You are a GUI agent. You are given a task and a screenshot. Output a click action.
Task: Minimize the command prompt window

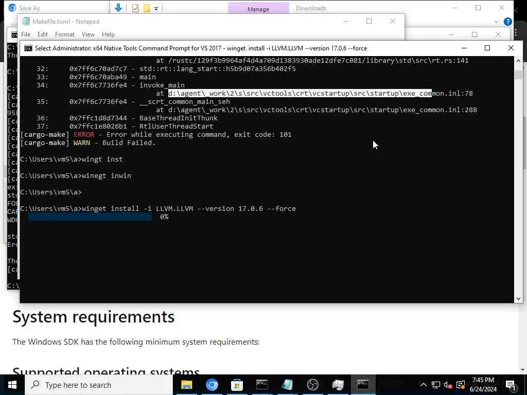point(464,48)
